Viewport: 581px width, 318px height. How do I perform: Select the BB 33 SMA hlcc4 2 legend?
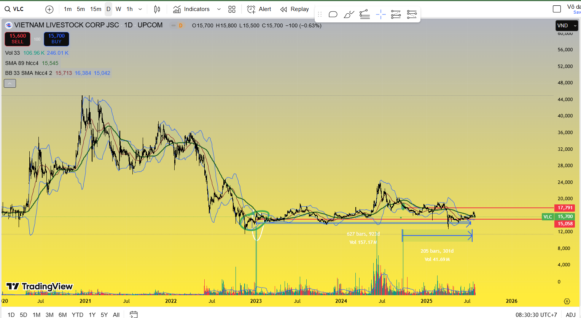29,73
